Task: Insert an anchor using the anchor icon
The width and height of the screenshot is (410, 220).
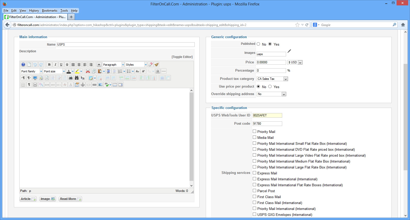Action: coord(83,84)
